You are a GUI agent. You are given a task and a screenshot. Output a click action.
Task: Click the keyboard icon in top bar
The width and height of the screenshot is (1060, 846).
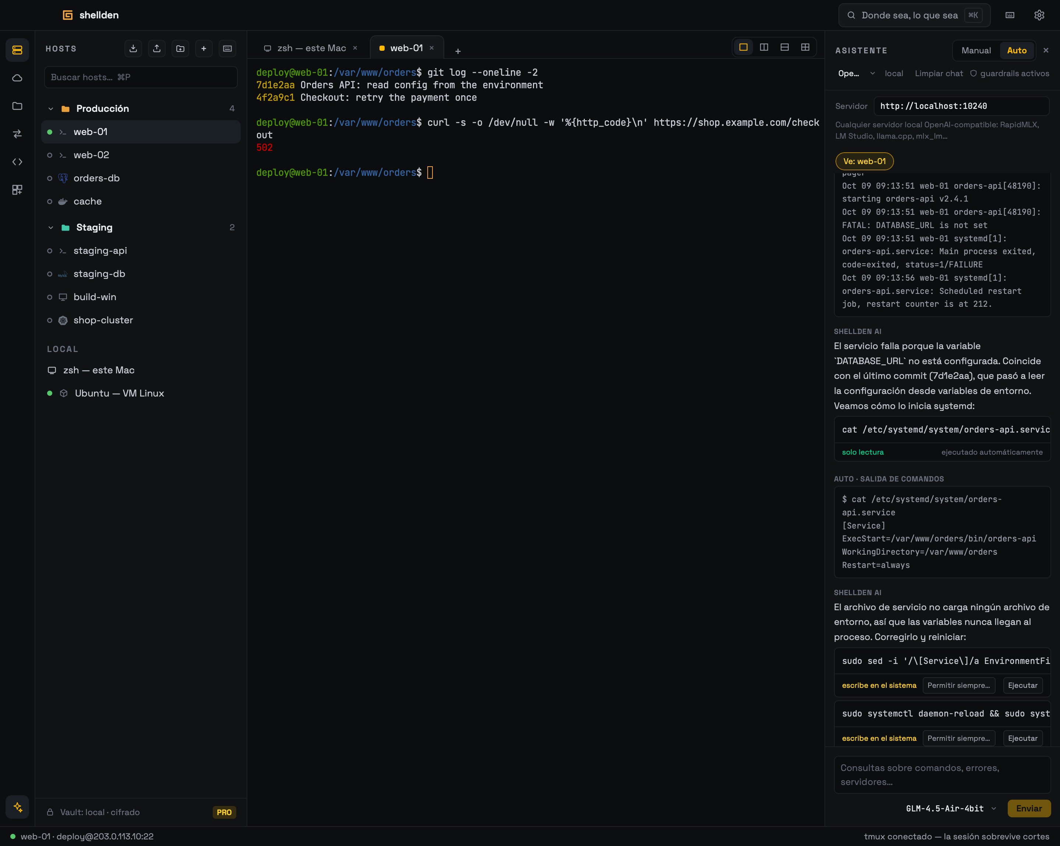tap(1010, 15)
